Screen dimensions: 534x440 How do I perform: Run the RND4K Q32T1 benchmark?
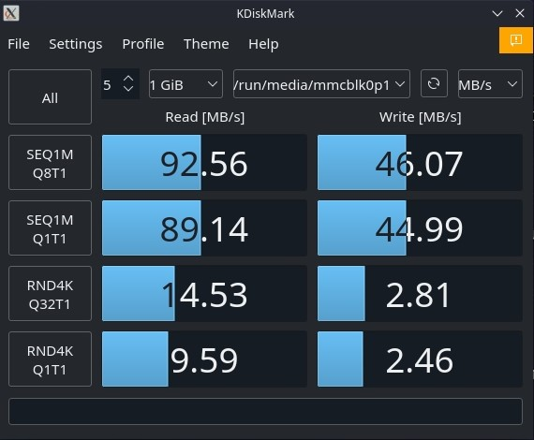tap(50, 294)
